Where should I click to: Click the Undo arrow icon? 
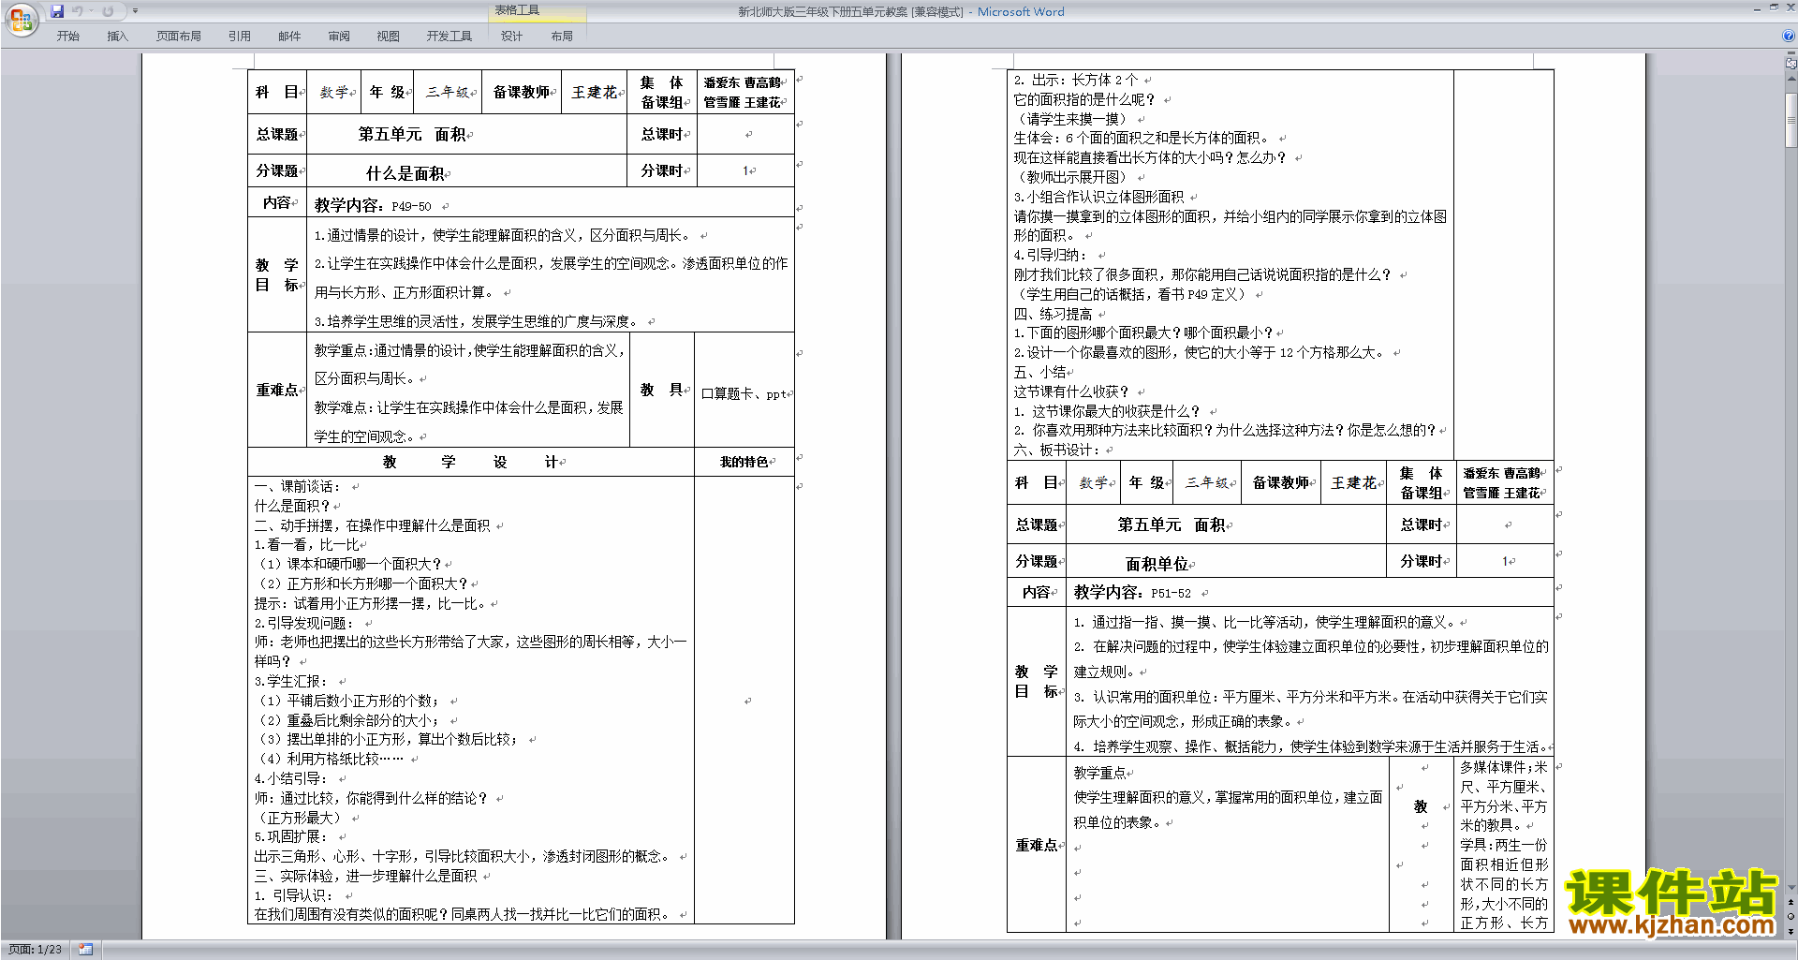(x=77, y=11)
